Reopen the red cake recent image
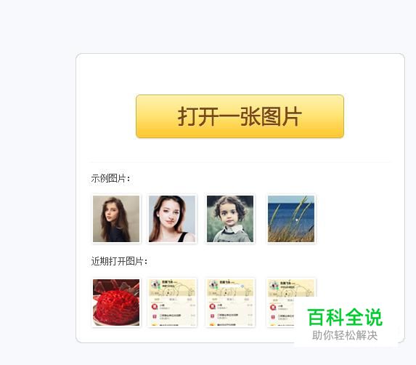416x365 pixels. [x=116, y=302]
